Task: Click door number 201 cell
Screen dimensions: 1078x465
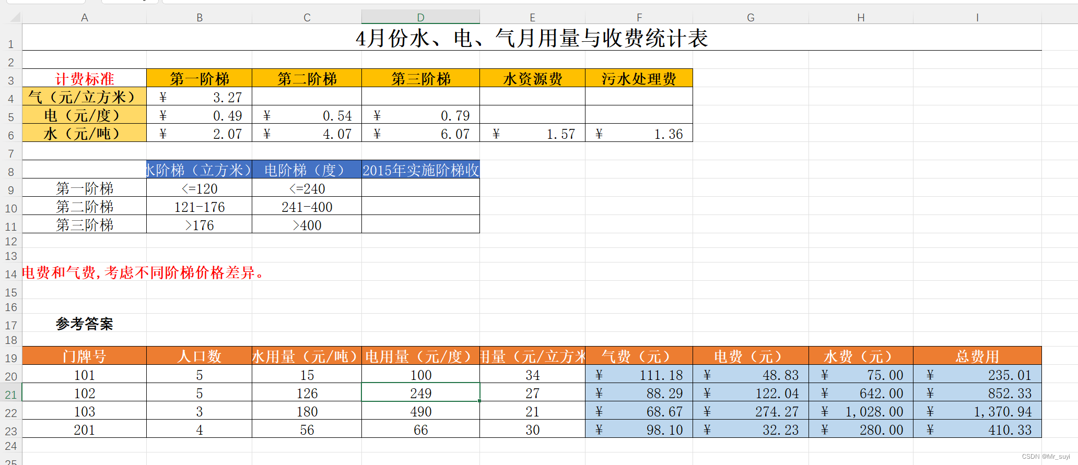Action: pos(84,430)
